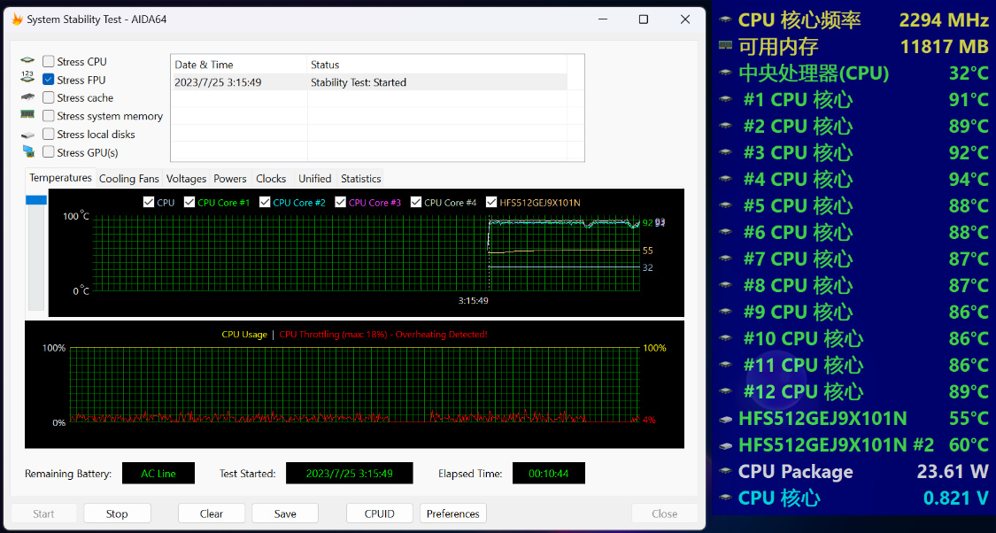Hide the CPU line in temperature graph
This screenshot has width=996, height=533.
tap(149, 202)
